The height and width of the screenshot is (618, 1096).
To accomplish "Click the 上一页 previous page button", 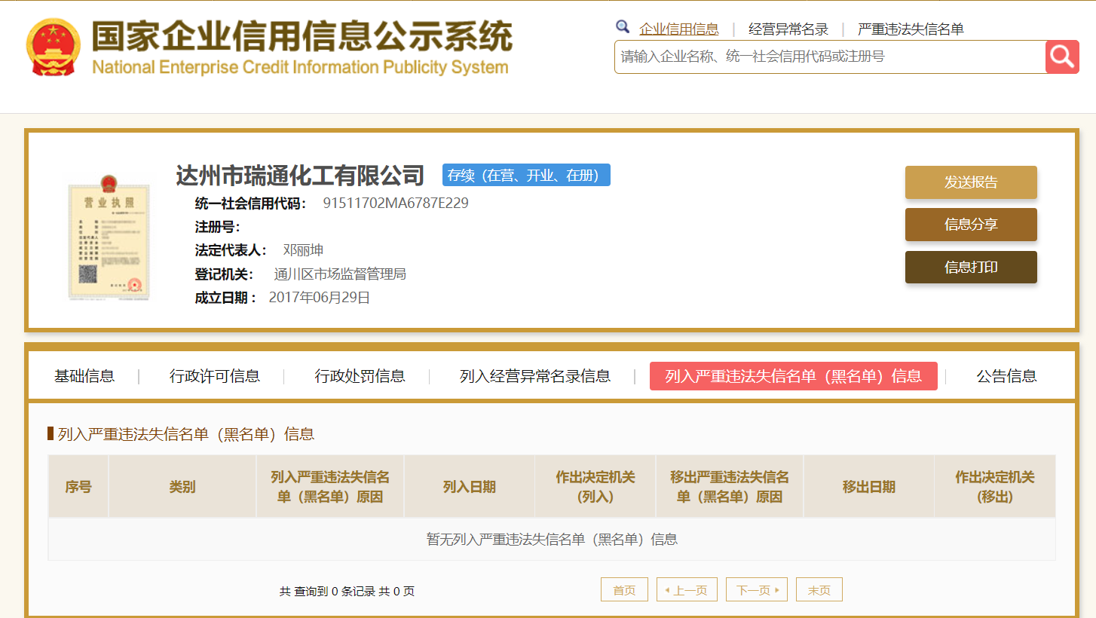I will [686, 590].
